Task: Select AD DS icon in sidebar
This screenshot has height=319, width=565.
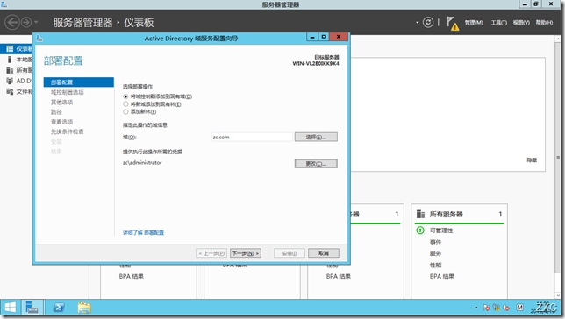Action: tap(10, 81)
